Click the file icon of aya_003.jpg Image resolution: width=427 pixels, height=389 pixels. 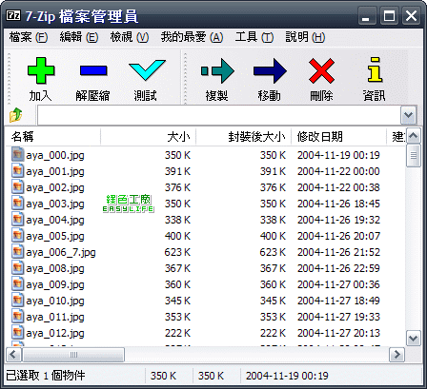(17, 203)
